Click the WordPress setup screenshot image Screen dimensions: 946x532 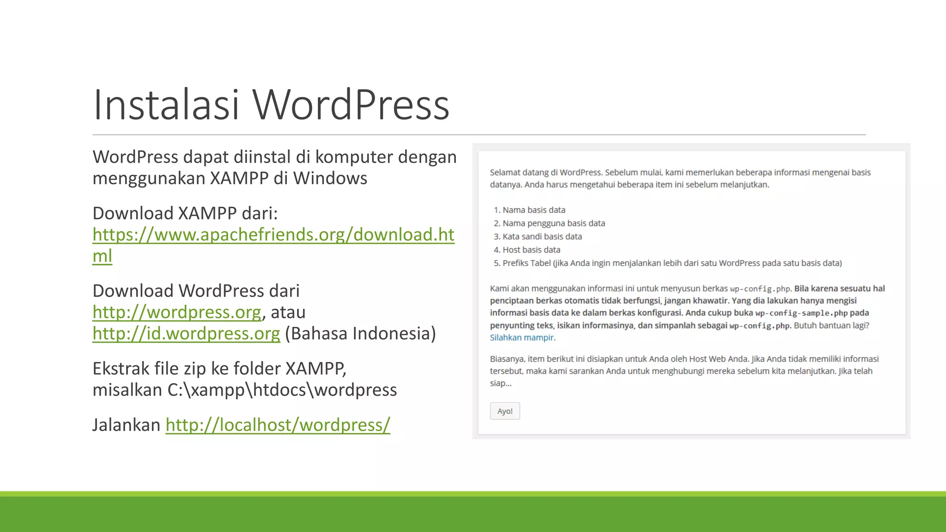click(x=691, y=291)
